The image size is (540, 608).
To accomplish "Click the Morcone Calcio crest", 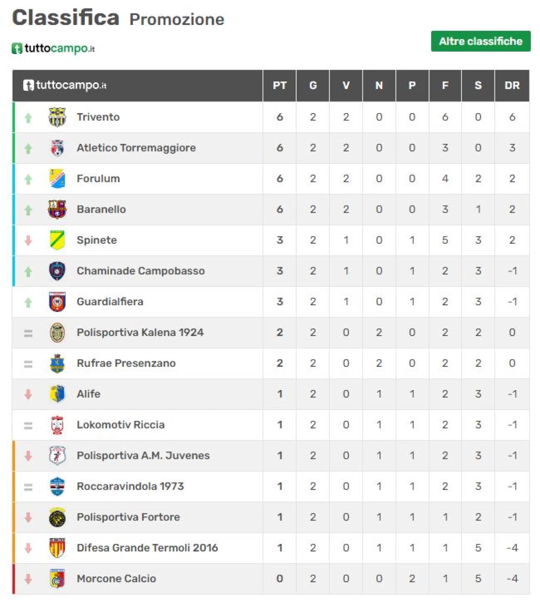I will pyautogui.click(x=57, y=579).
